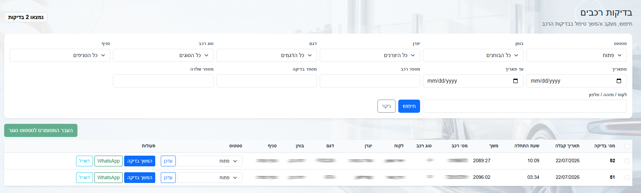Click duration 2096:02 cell
This screenshot has height=193, width=641.
482,177
